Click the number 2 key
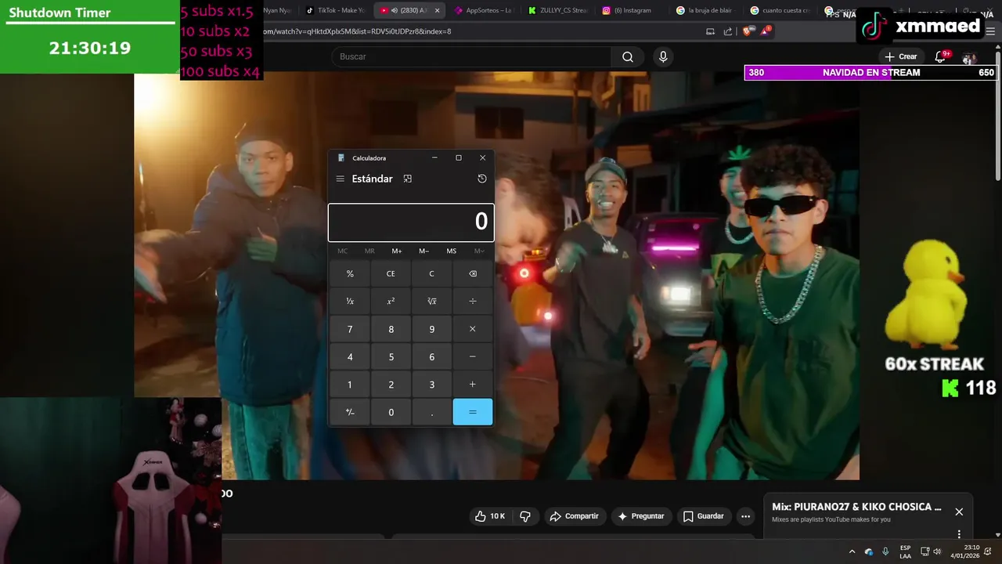Image resolution: width=1002 pixels, height=564 pixels. coord(391,385)
